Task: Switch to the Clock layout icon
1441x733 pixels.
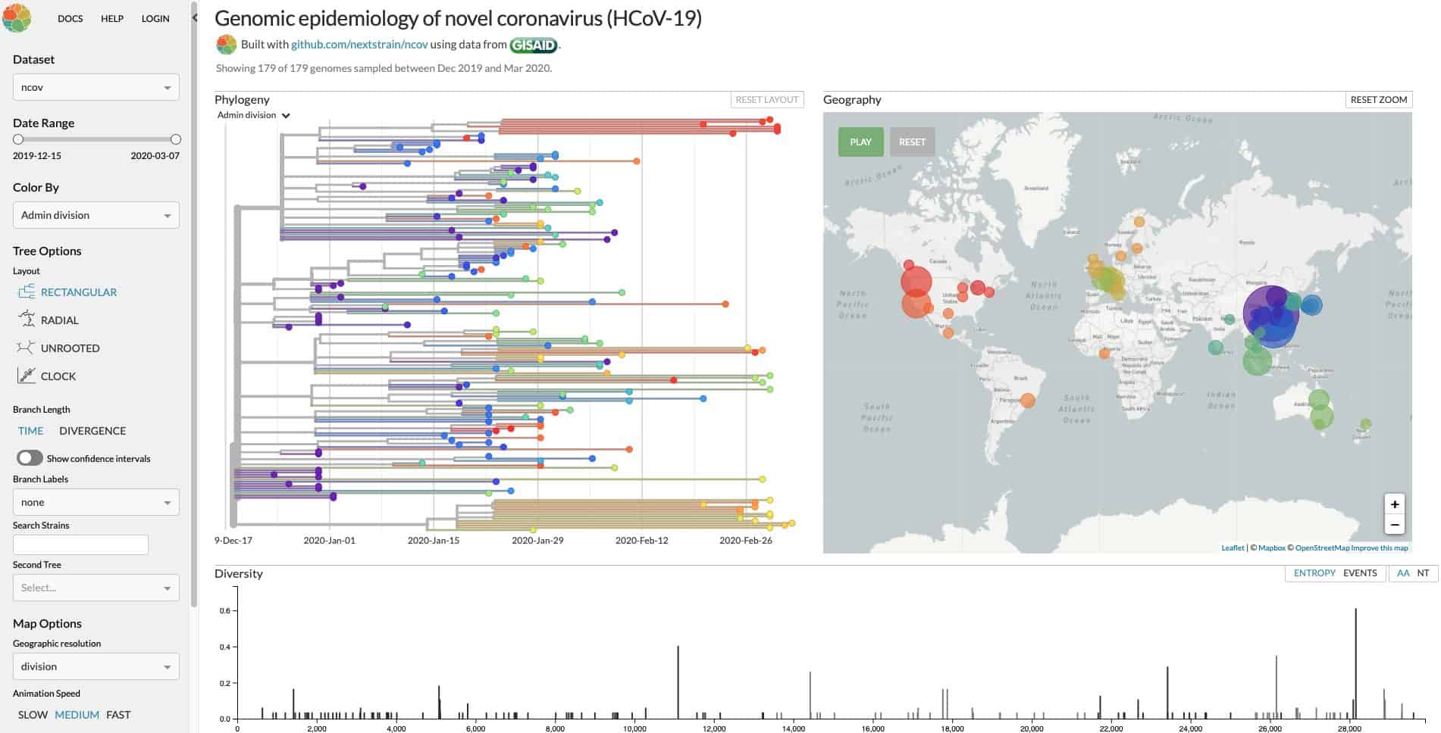Action: (27, 376)
